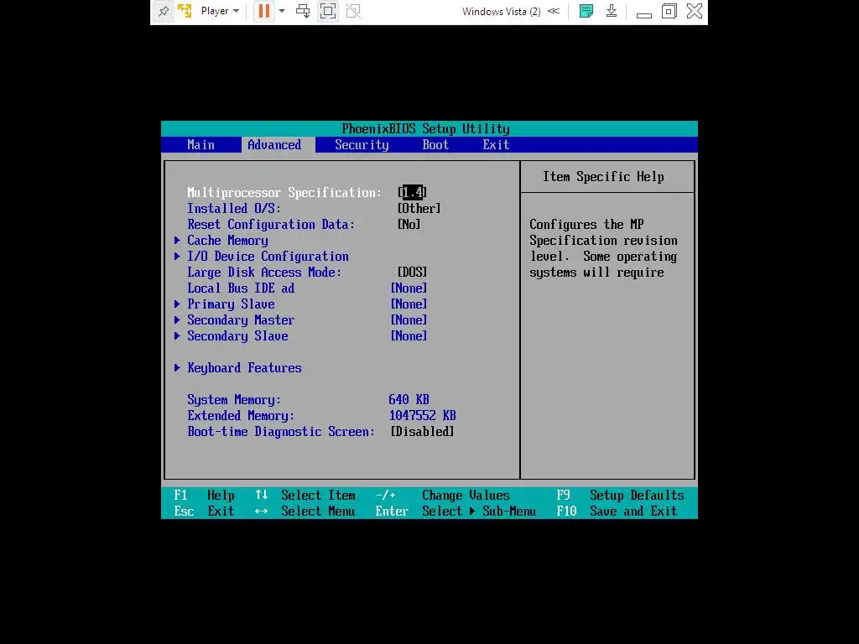Viewport: 859px width, 644px height.
Task: Open the Security BIOS tab
Action: [x=362, y=144]
